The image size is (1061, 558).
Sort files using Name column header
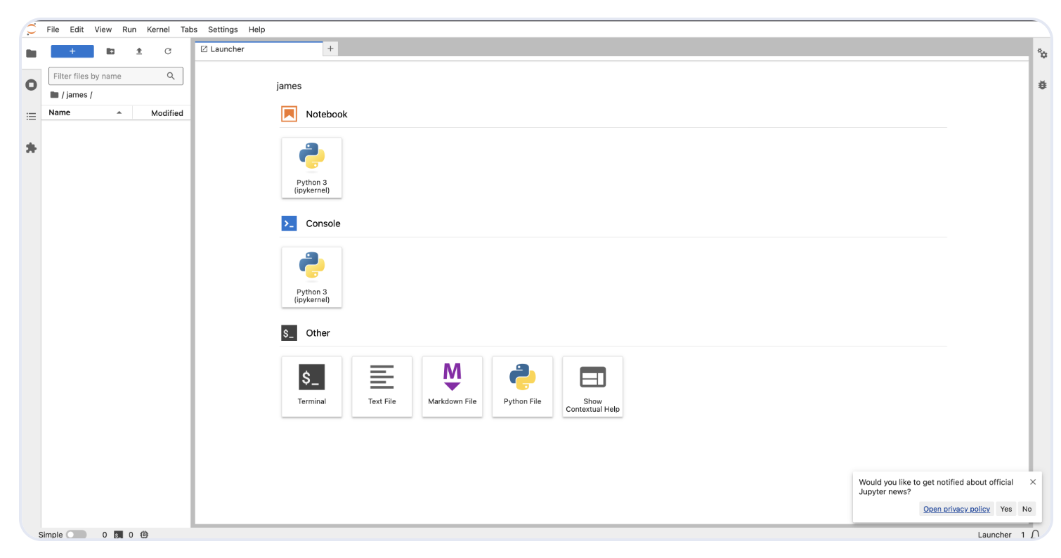[x=86, y=112]
